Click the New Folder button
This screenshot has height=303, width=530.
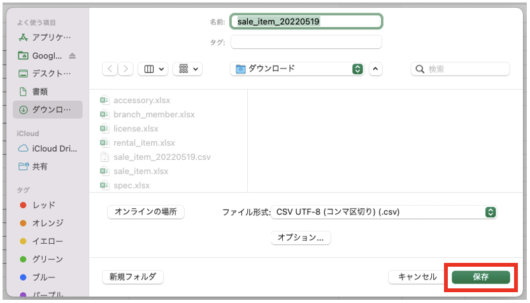point(132,277)
